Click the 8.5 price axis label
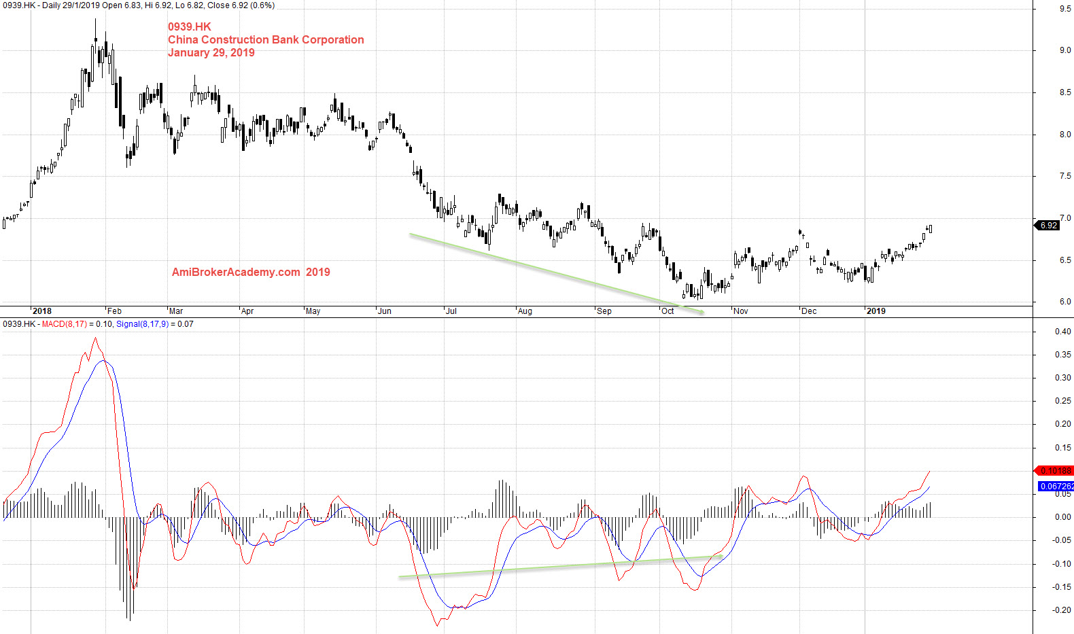The image size is (1074, 634). coord(1065,92)
